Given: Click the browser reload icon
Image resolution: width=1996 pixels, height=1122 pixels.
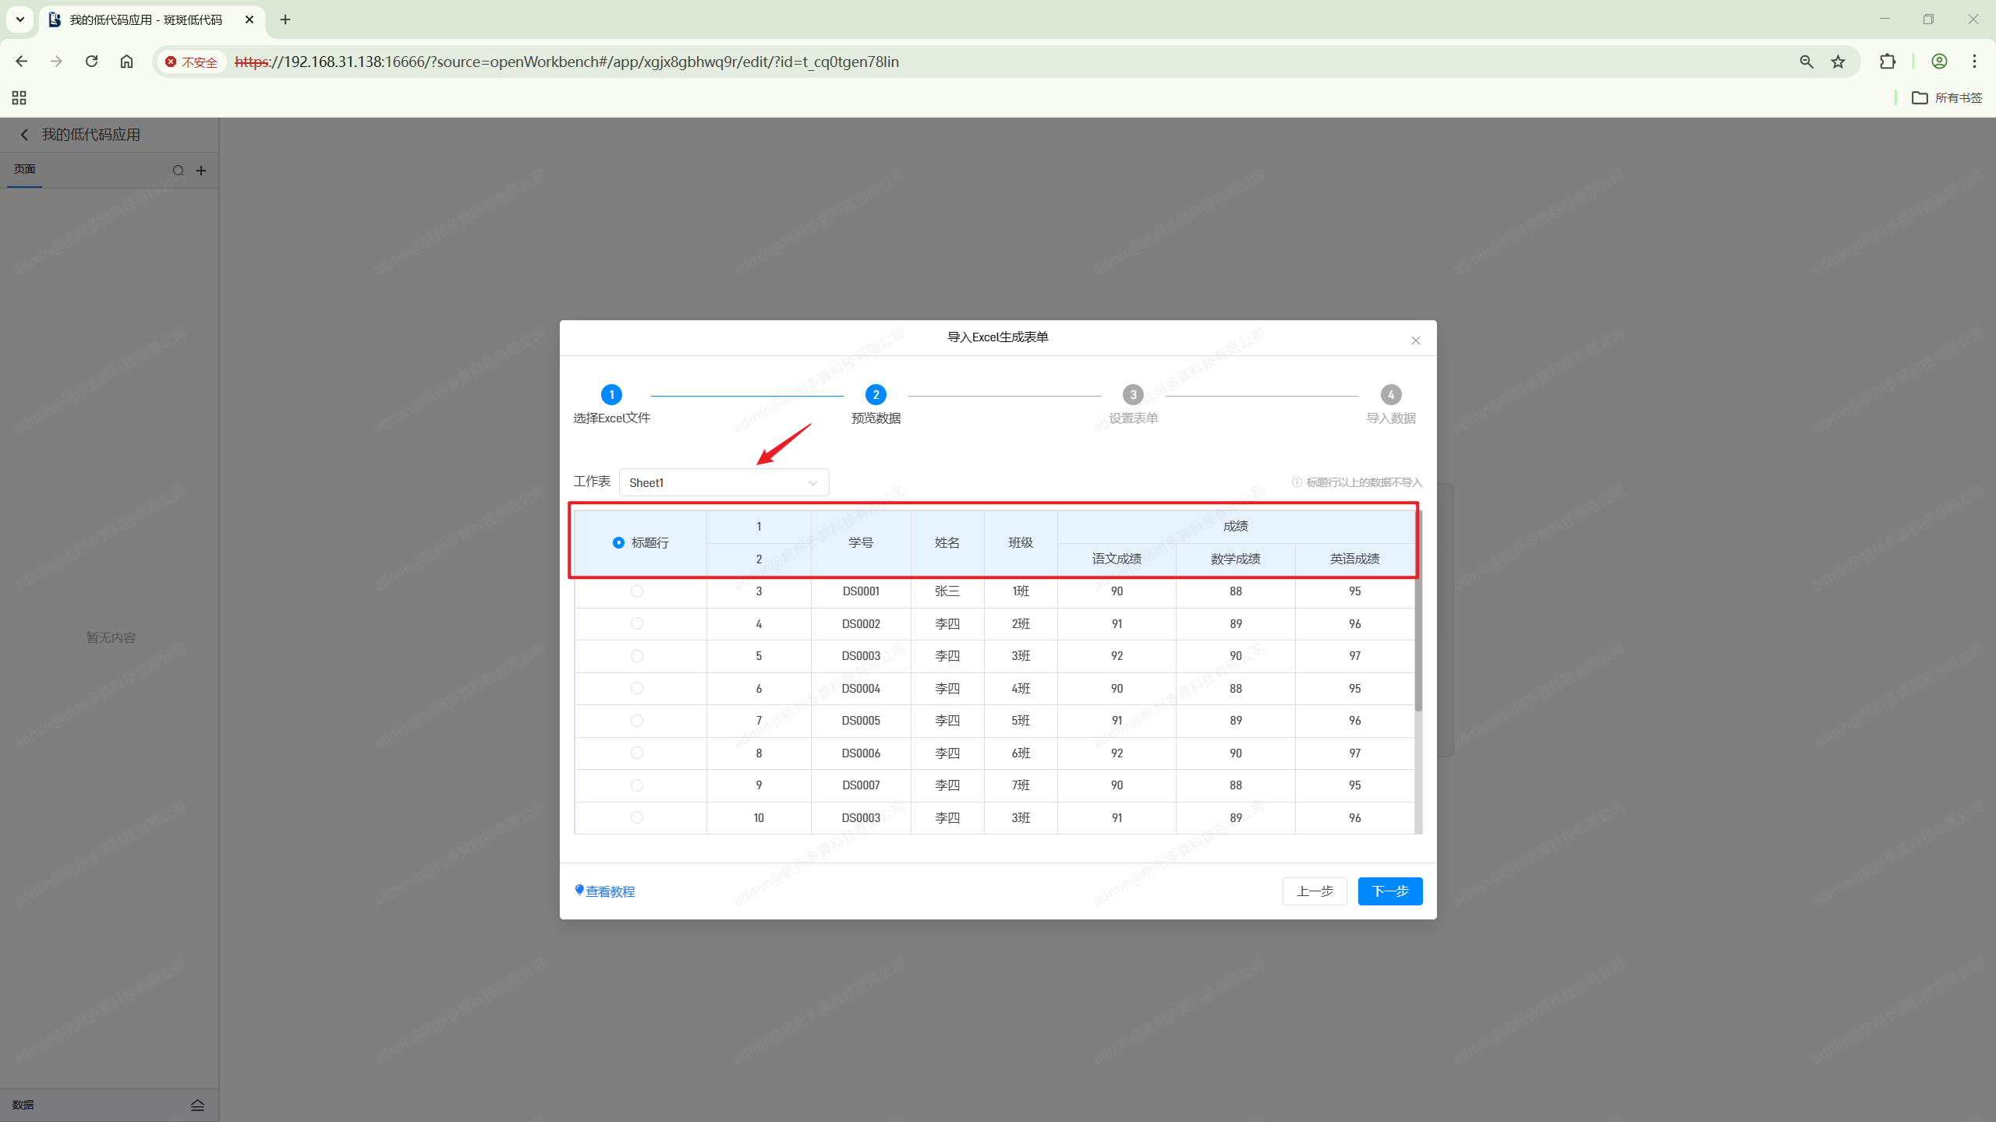Looking at the screenshot, I should [92, 62].
